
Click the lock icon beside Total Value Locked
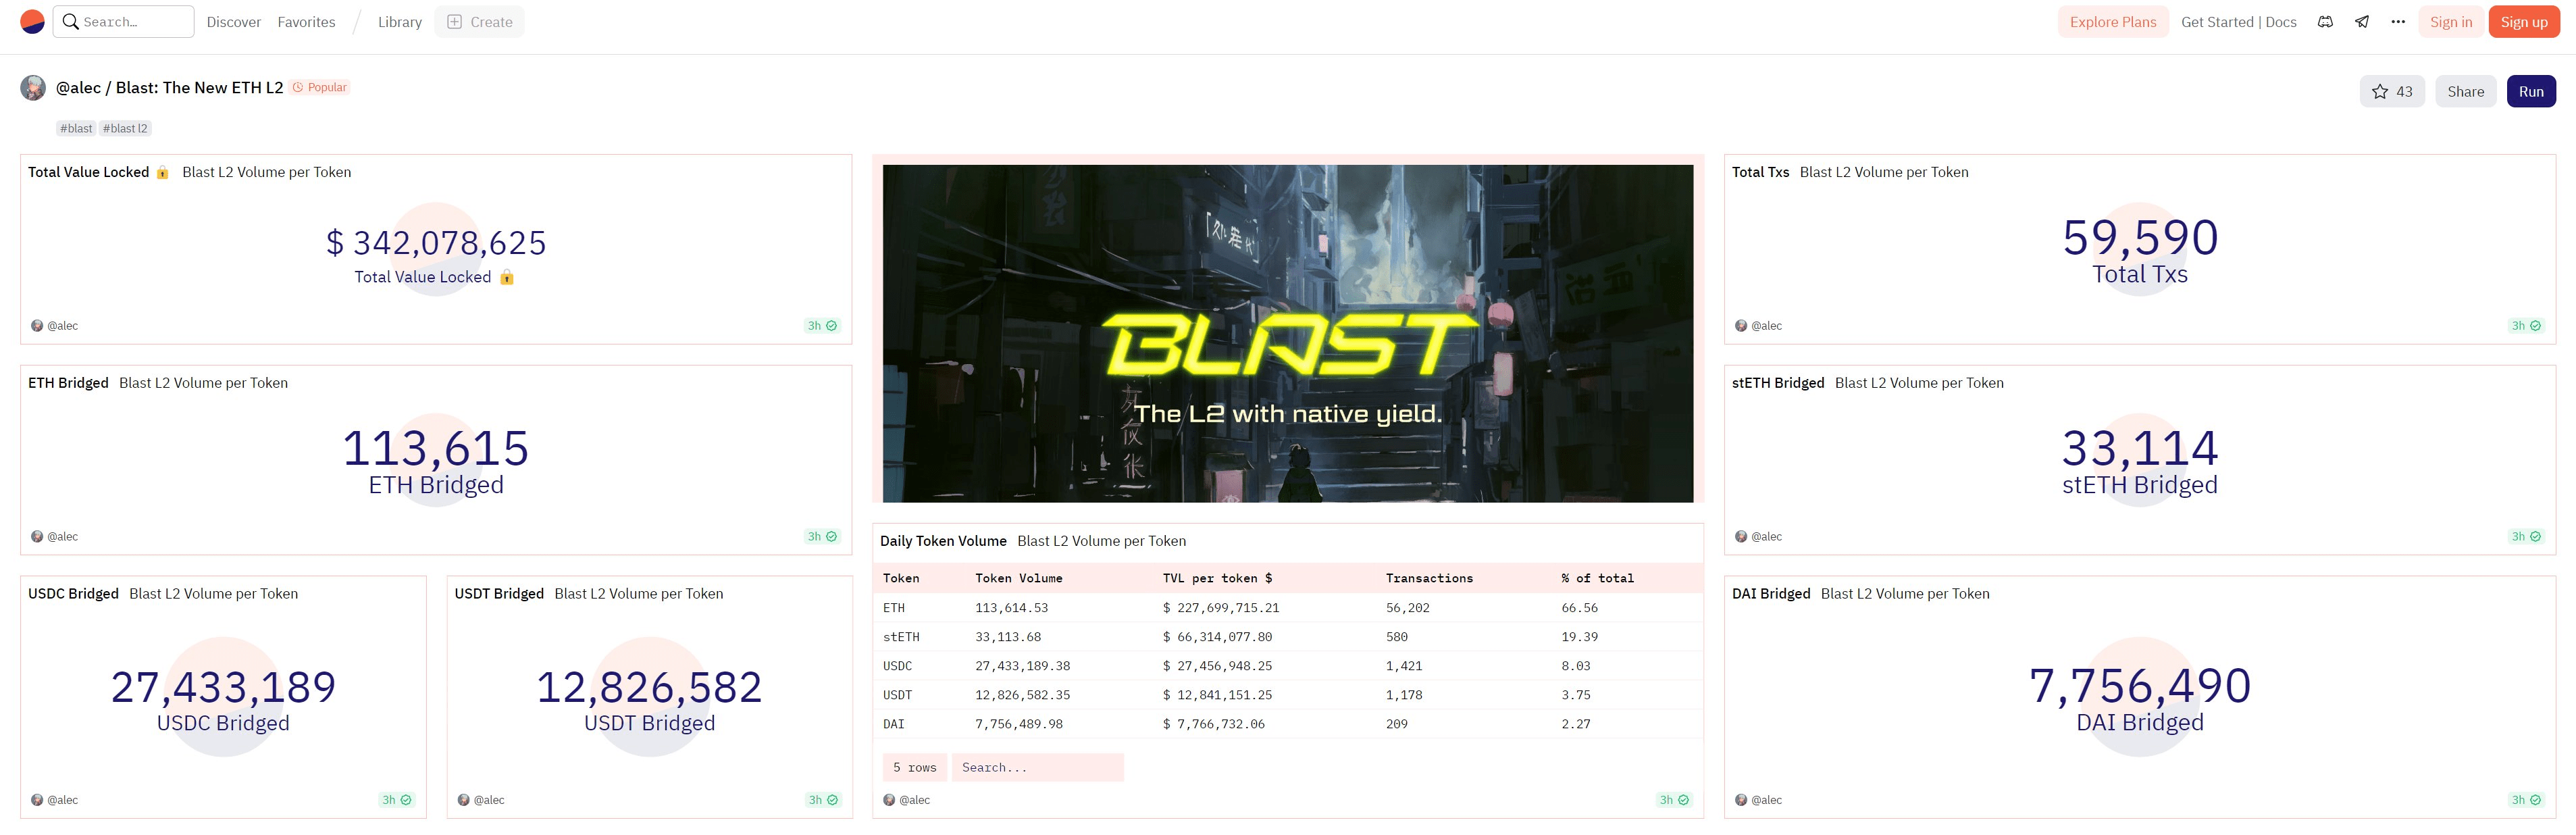(162, 172)
